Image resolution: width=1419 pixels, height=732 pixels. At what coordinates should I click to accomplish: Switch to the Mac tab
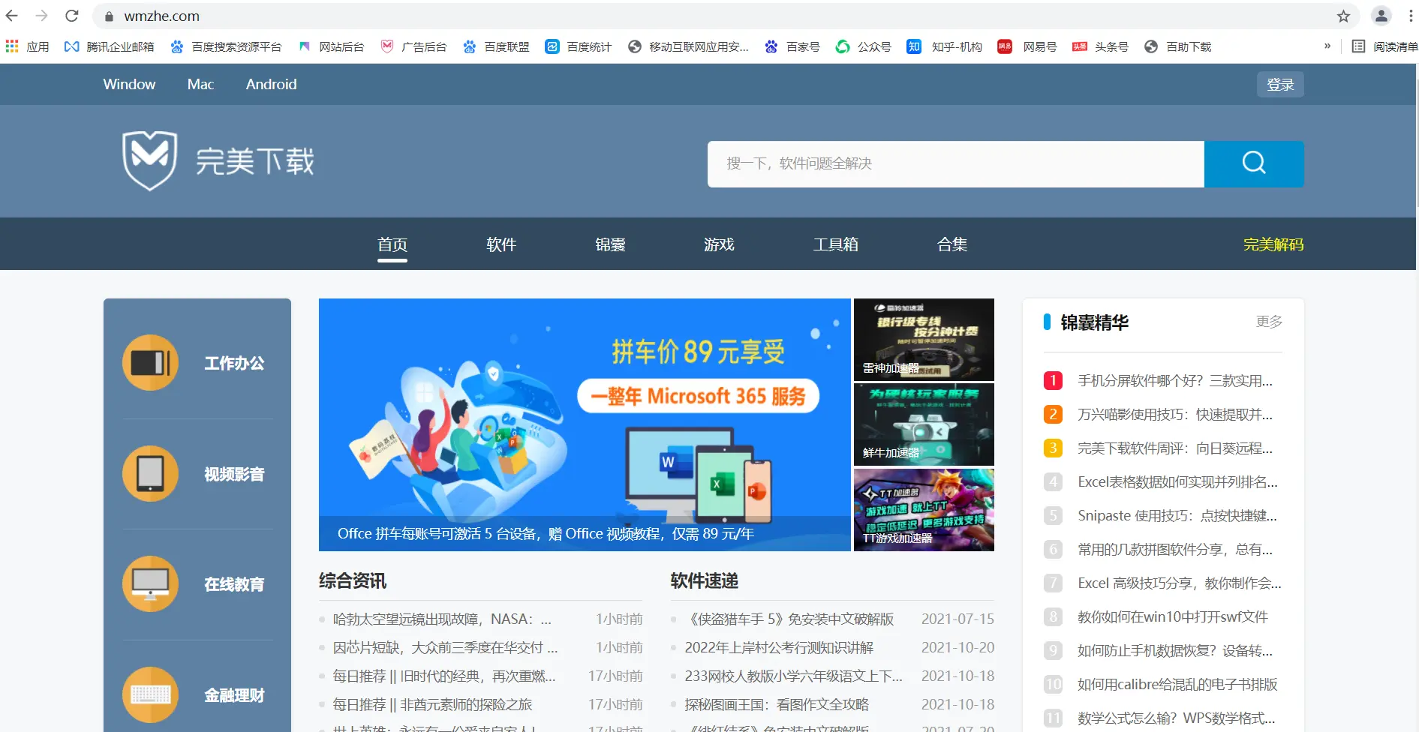click(200, 84)
